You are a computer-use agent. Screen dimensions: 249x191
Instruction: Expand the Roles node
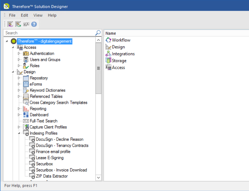19,66
